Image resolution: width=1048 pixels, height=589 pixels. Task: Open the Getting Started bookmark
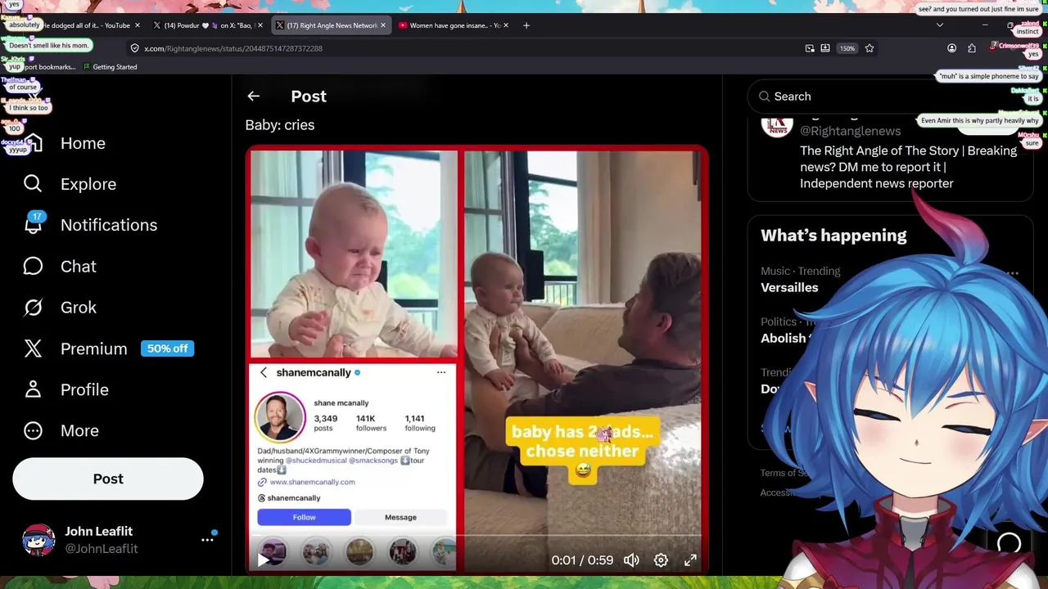109,67
